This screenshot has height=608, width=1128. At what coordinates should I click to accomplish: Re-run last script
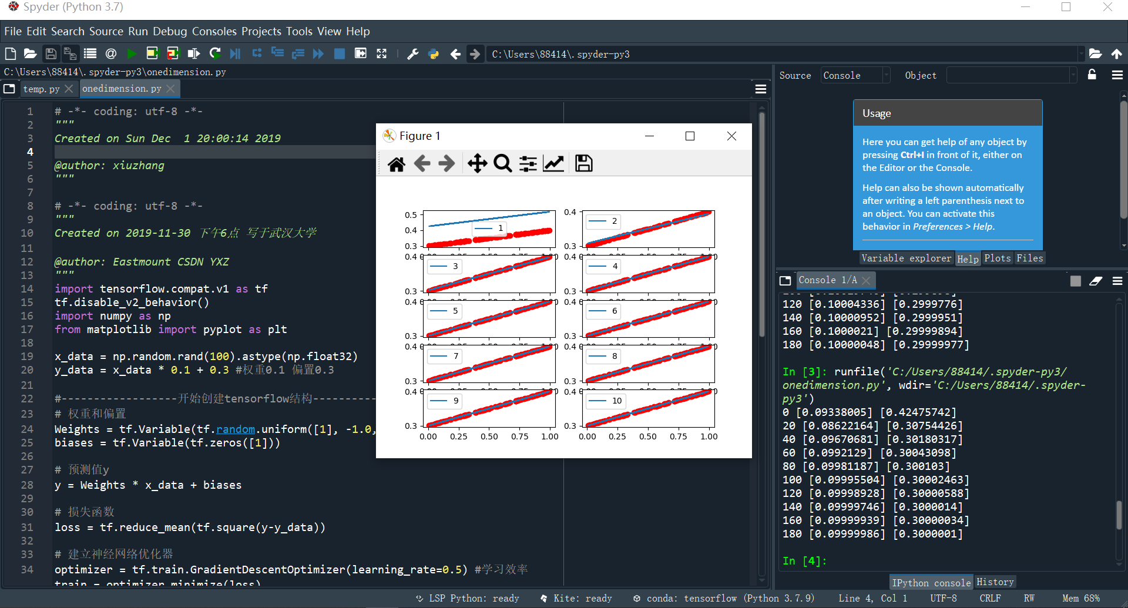tap(215, 54)
